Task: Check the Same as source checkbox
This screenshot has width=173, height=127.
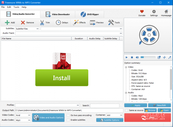Action: coord(127,110)
